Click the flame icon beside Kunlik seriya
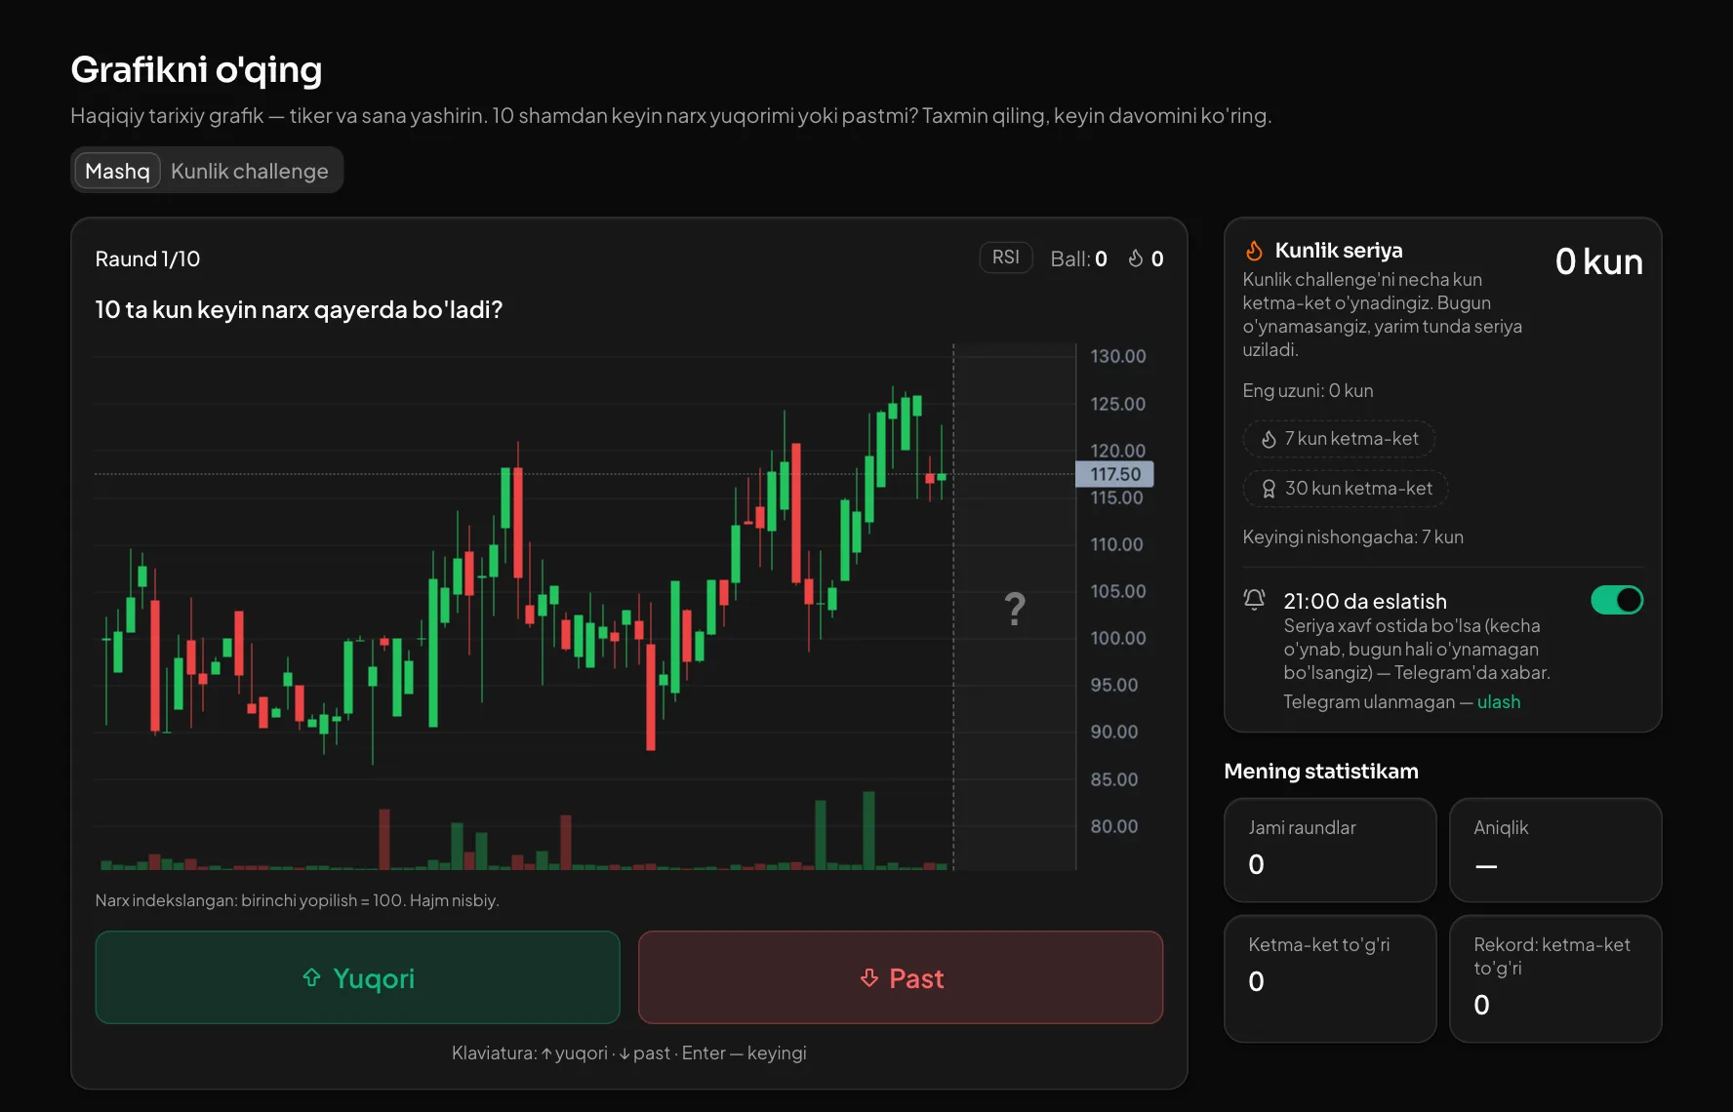Viewport: 1733px width, 1112px height. [x=1255, y=251]
